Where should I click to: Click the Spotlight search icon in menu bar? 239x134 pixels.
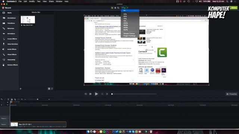point(227,1)
